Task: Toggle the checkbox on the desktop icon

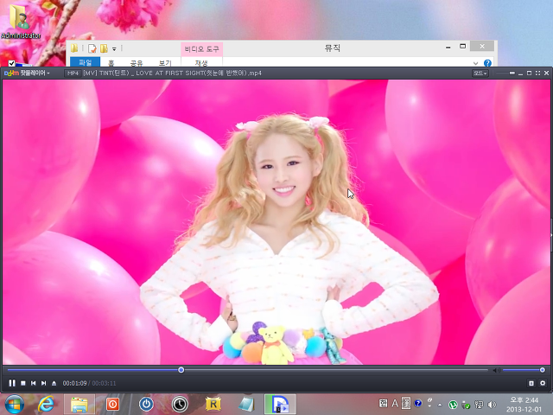Action: point(11,63)
